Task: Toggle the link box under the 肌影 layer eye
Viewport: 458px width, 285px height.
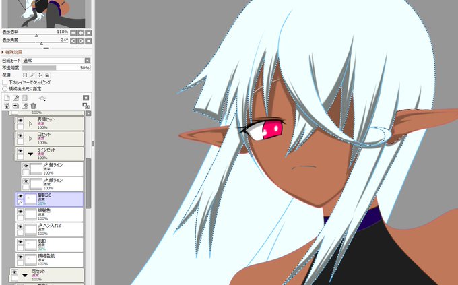Action: point(20,248)
